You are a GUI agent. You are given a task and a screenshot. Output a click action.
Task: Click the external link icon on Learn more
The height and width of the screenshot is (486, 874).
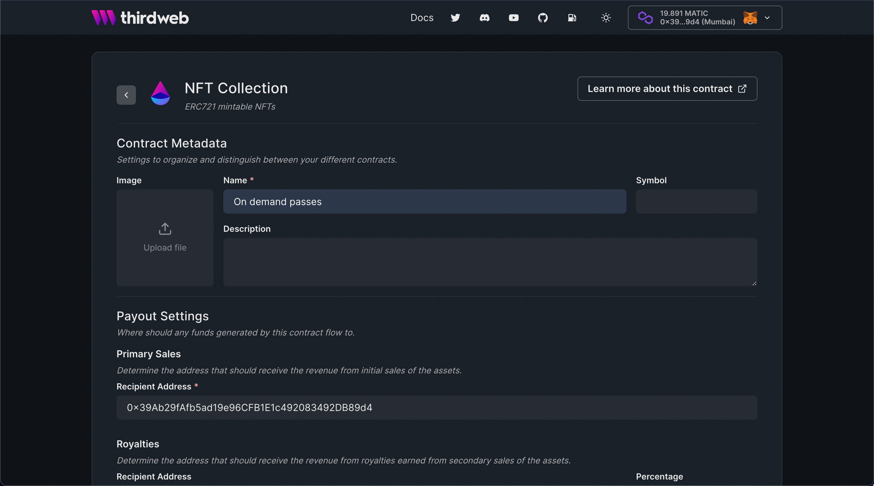[x=742, y=88]
